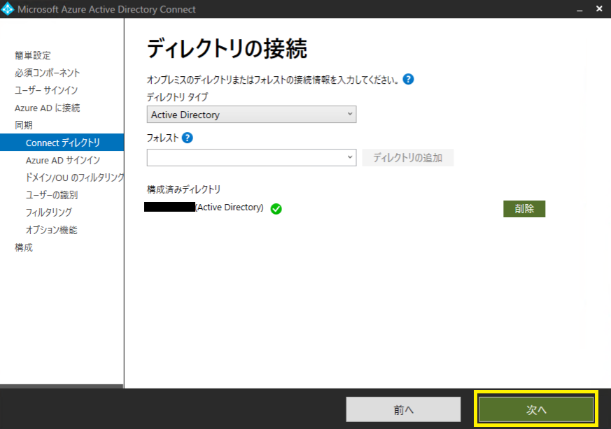Open help icon beside connection info instructions
The width and height of the screenshot is (611, 429).
[408, 80]
